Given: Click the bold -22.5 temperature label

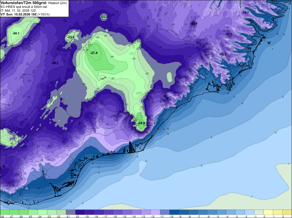Looking at the screenshot, I should (x=105, y=17).
